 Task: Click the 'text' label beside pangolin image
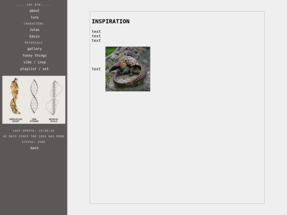(x=96, y=69)
